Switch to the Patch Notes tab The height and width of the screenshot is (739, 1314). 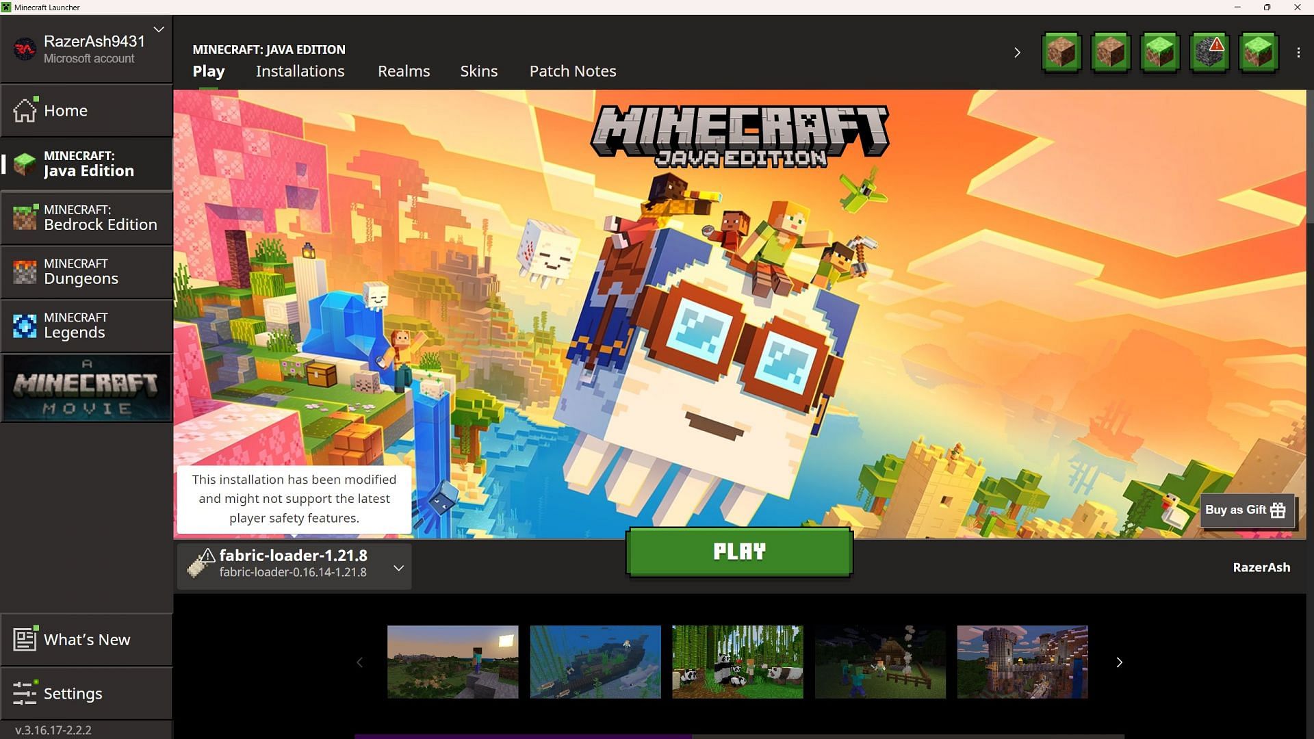click(573, 71)
